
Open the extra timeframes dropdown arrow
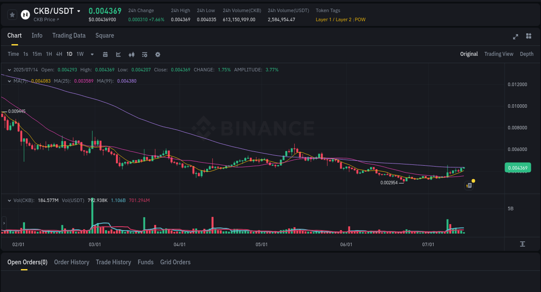[x=91, y=54]
